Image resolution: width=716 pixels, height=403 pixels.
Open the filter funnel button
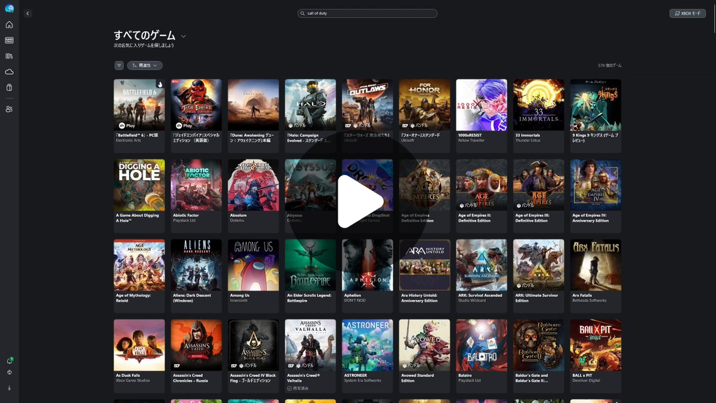(x=119, y=66)
